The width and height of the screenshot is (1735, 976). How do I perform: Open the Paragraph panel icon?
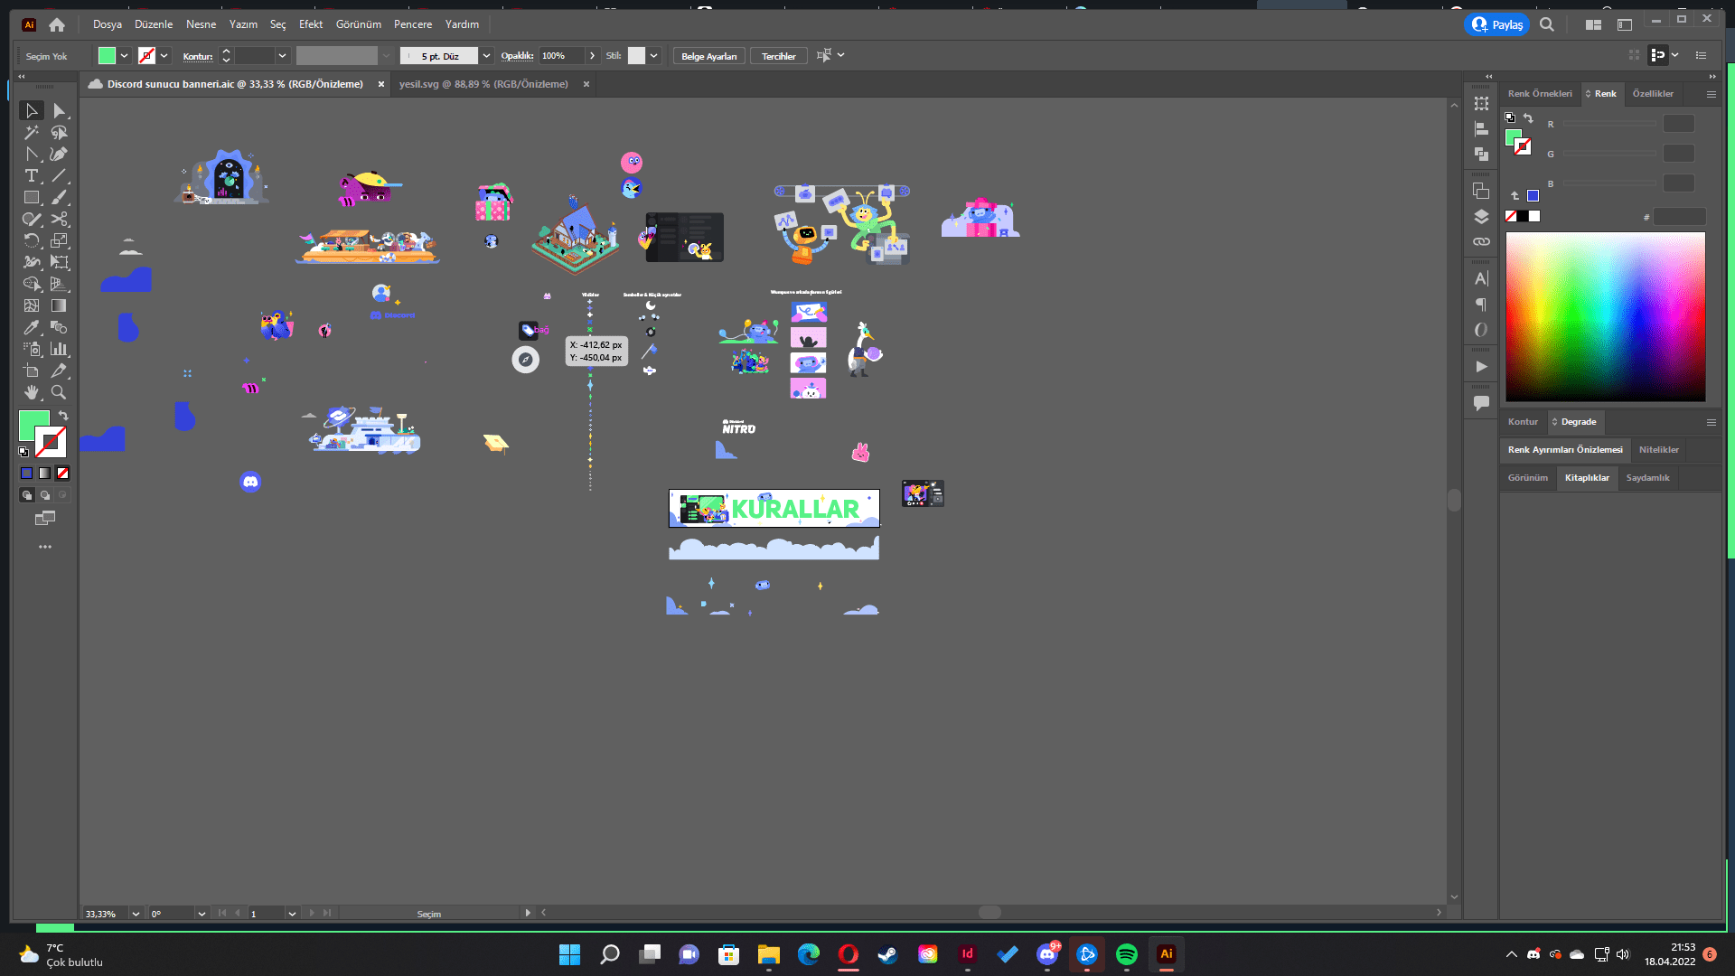pyautogui.click(x=1481, y=305)
